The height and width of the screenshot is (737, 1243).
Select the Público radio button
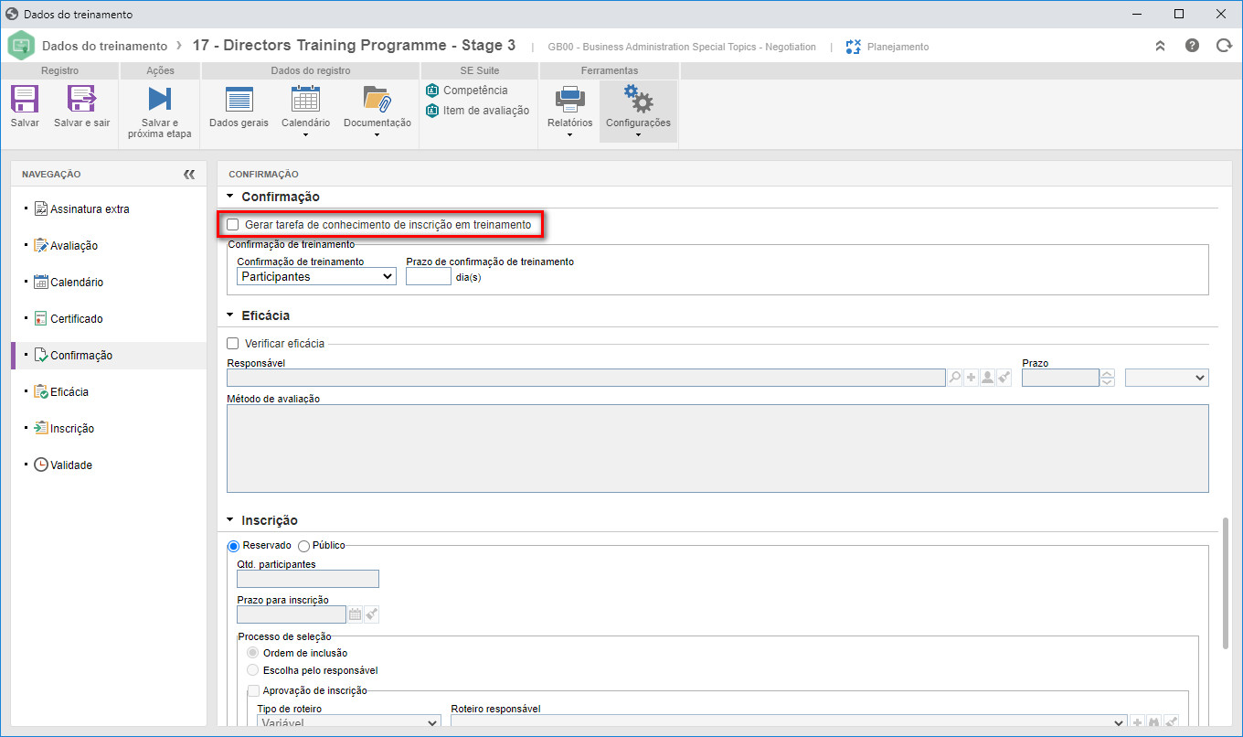point(303,545)
